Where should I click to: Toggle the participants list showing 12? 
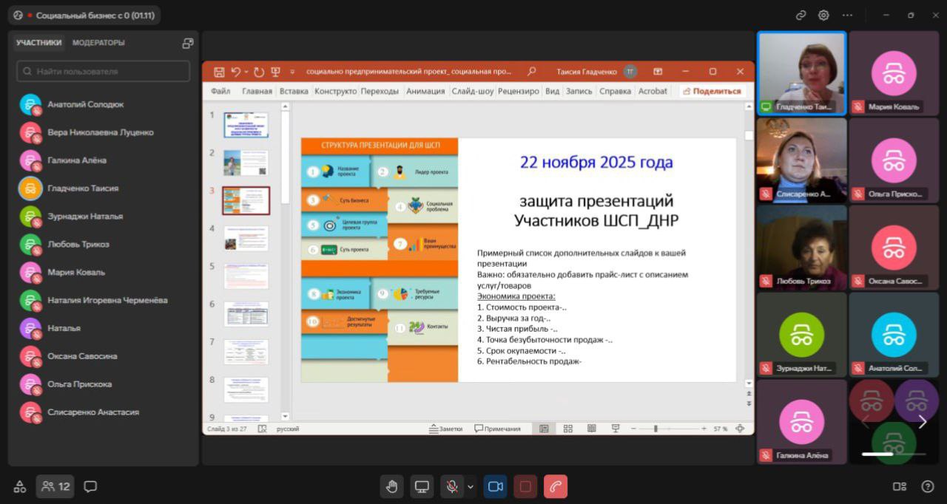pos(56,486)
